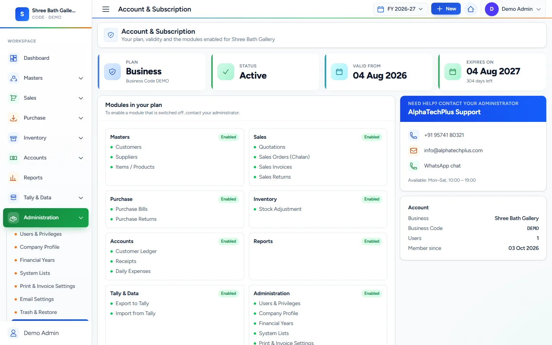
Task: Click the 'Business Code DEMO' plan text
Action: point(148,81)
